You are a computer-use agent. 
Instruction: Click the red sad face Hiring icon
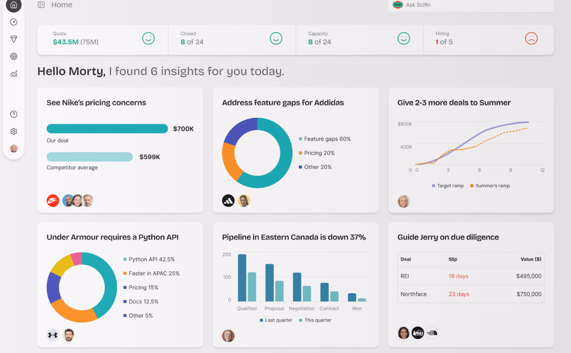[x=531, y=38]
